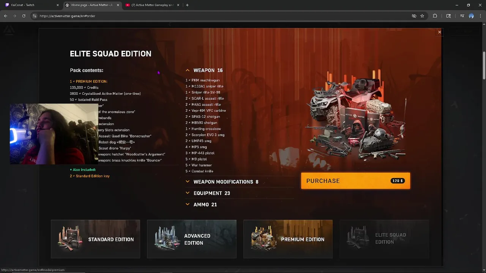Select the Premium Edition card

288,239
